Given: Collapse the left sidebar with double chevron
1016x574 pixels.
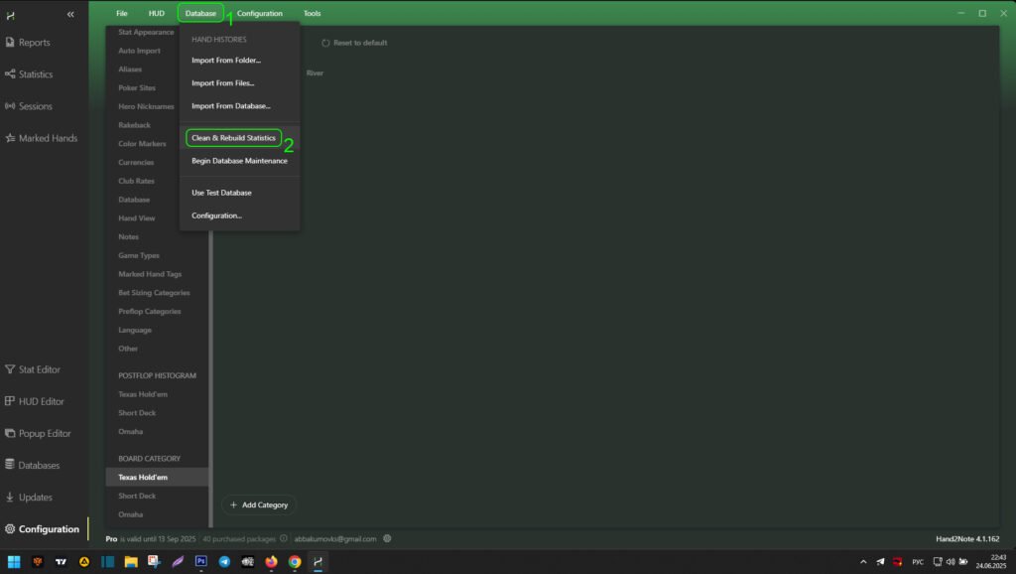Looking at the screenshot, I should point(70,14).
